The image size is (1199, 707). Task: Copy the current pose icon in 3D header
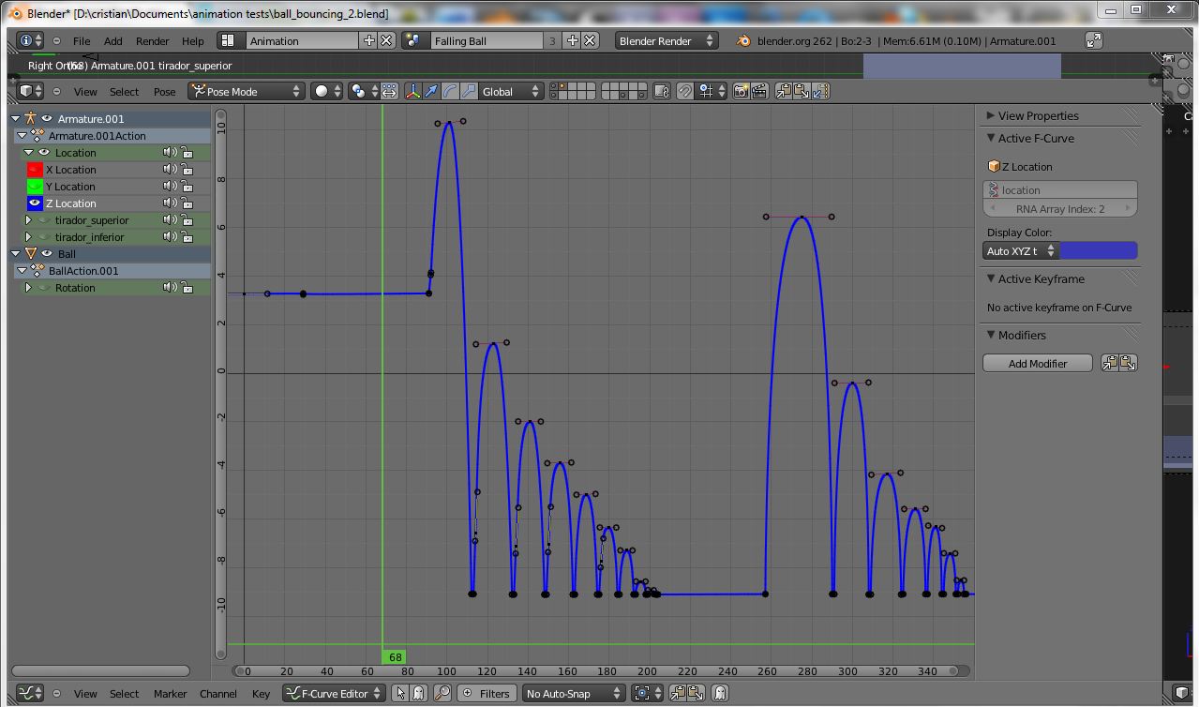click(785, 91)
